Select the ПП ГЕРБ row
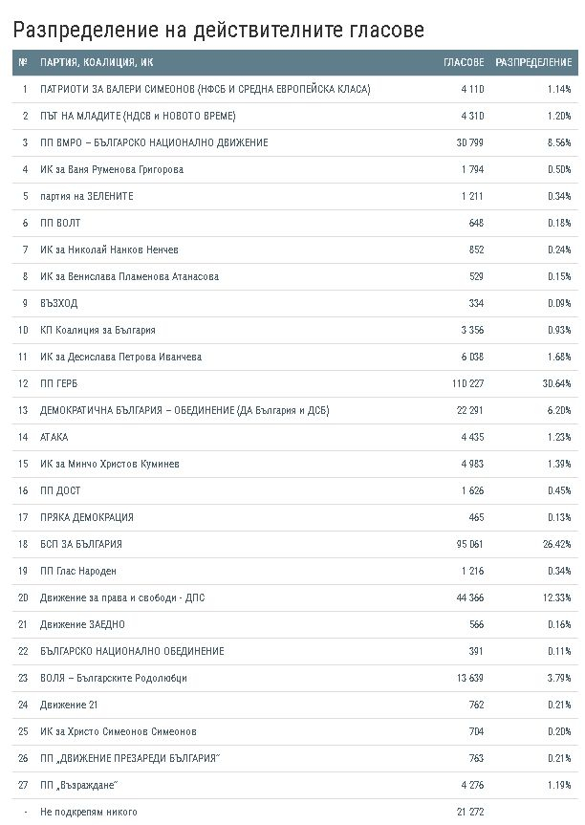The image size is (585, 825). point(295,383)
